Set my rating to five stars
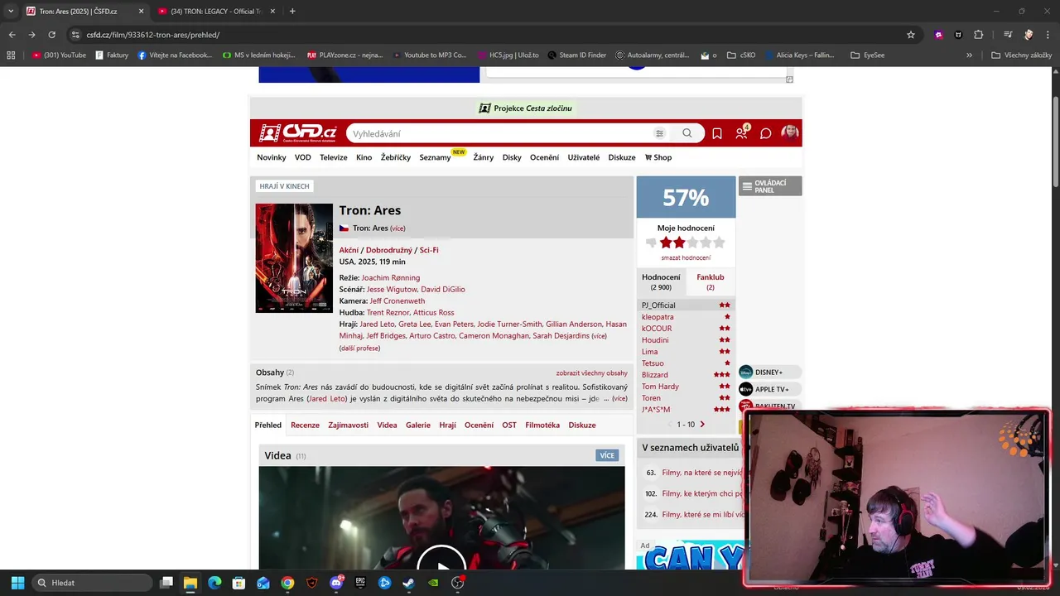This screenshot has width=1060, height=596. [719, 243]
